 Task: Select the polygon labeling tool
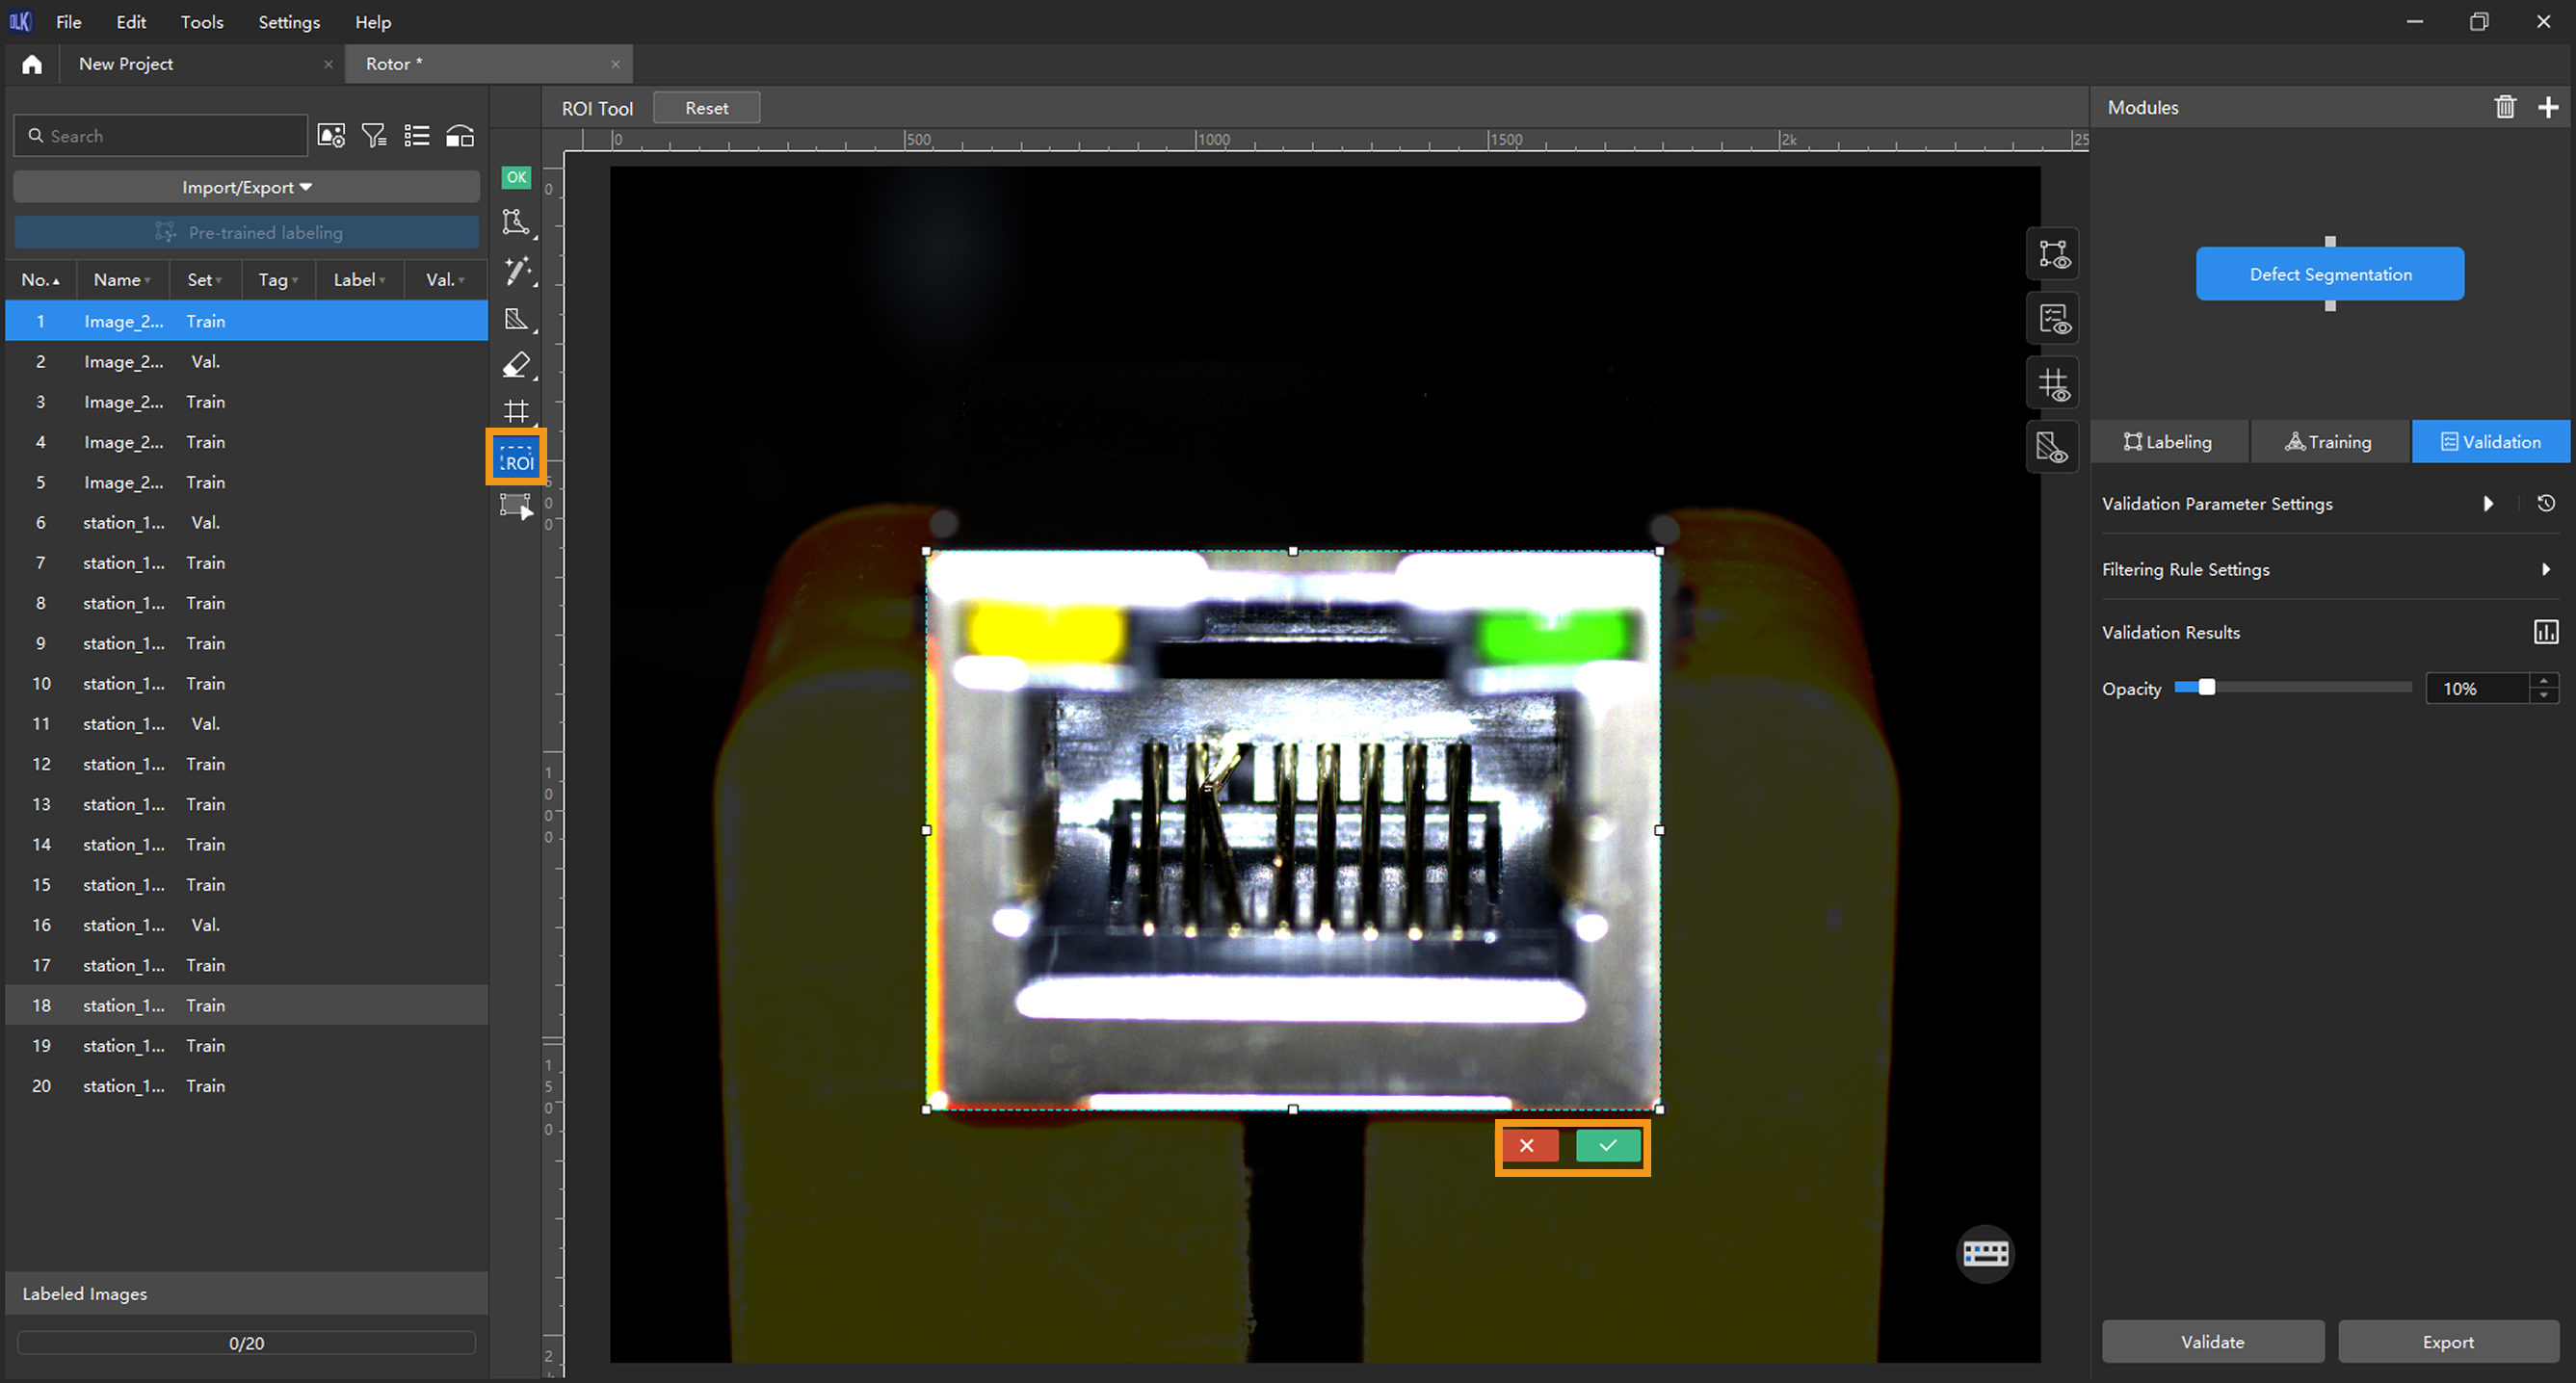click(x=515, y=221)
